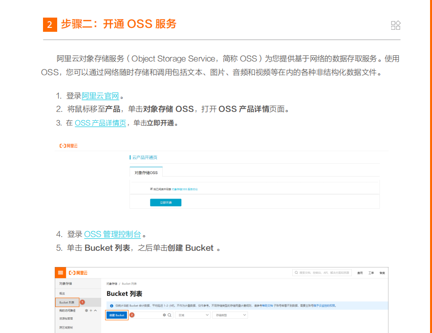Open 工单 in the console header
This screenshot has width=432, height=333.
pyautogui.click(x=371, y=273)
